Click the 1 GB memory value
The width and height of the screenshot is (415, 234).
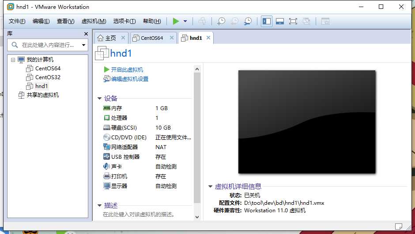[x=162, y=108]
